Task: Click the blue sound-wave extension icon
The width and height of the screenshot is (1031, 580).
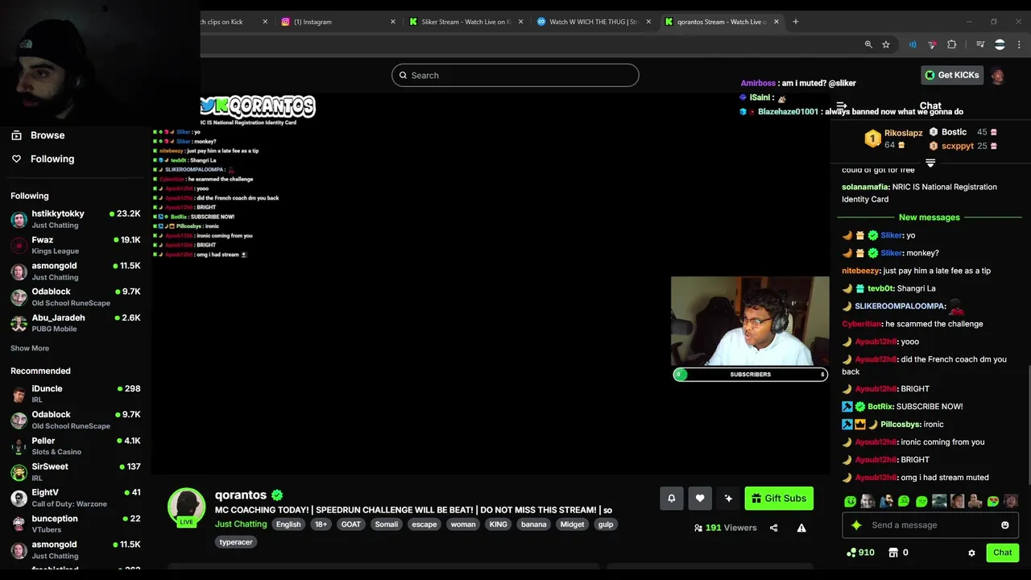Action: (x=913, y=44)
